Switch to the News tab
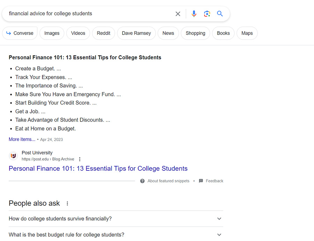The height and width of the screenshot is (241, 314). [x=168, y=33]
